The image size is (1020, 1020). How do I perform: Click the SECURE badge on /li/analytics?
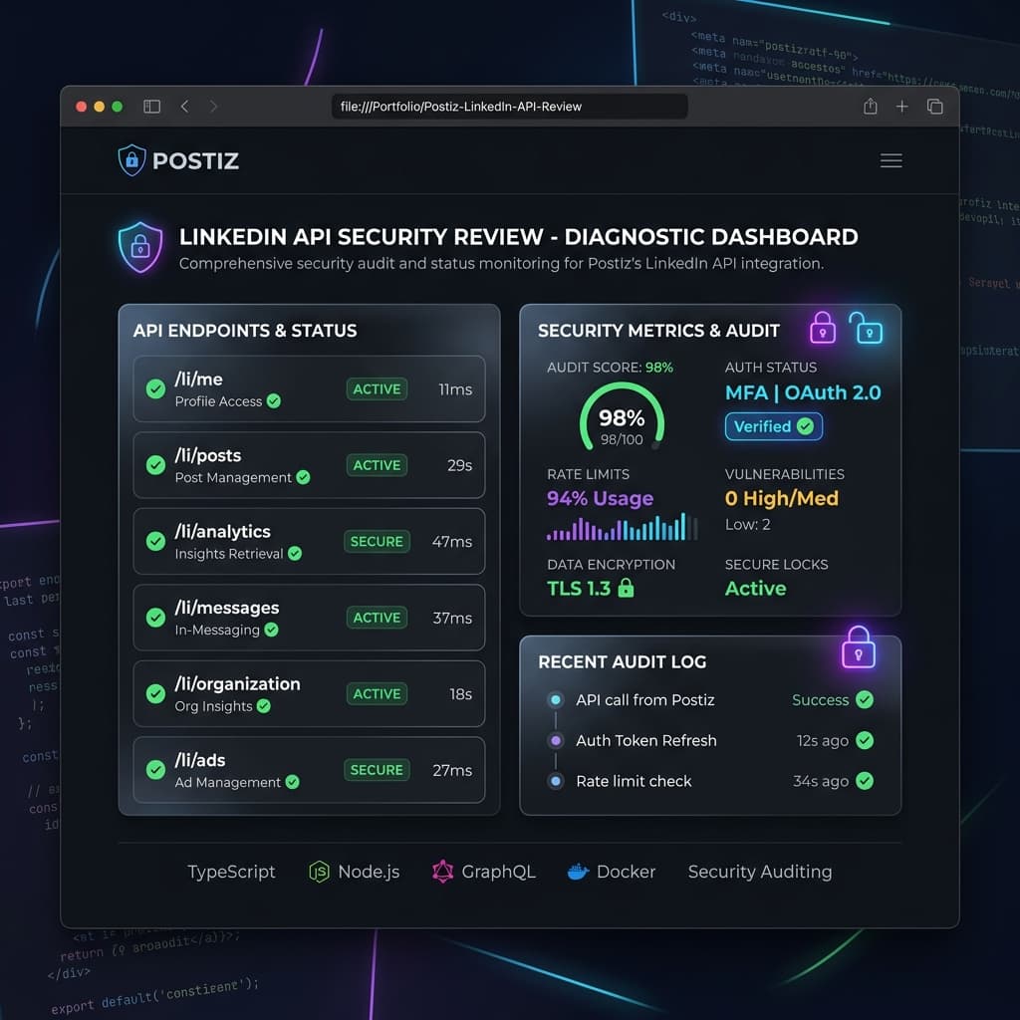click(377, 541)
